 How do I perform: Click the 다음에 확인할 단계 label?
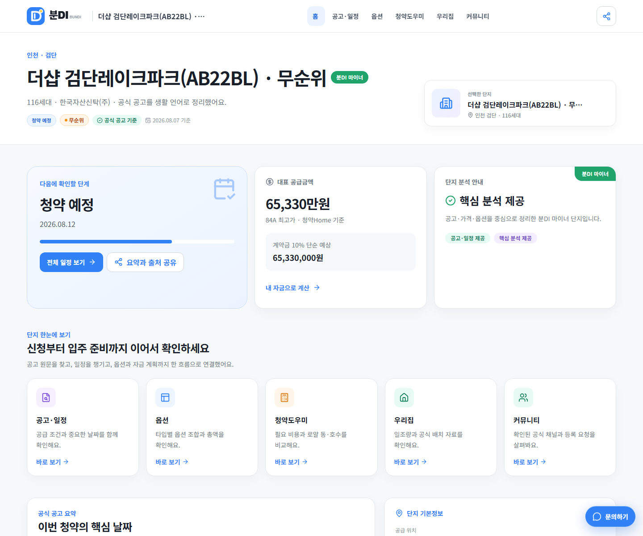pos(64,184)
